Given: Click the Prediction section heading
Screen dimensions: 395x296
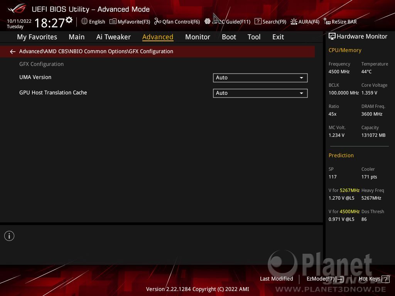Looking at the screenshot, I should pos(341,155).
